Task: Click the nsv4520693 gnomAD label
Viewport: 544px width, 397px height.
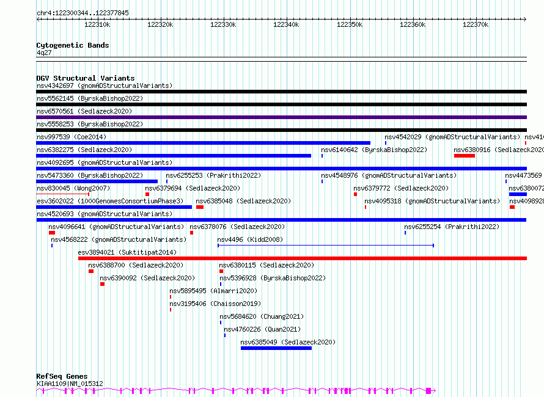Action: 105,214
